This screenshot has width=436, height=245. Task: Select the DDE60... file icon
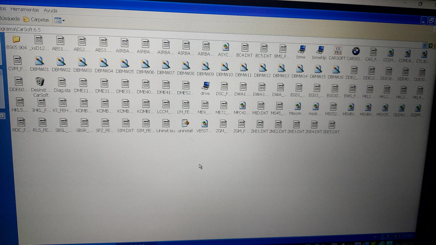pos(18,82)
